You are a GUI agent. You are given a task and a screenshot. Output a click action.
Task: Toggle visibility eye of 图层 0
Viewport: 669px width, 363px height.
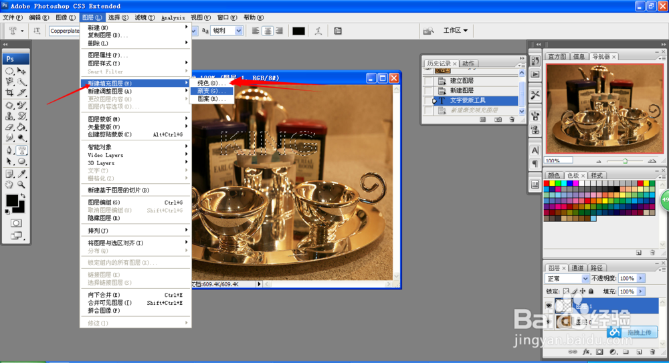(549, 322)
